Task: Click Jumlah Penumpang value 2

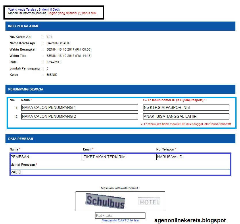Action: pyautogui.click(x=48, y=69)
